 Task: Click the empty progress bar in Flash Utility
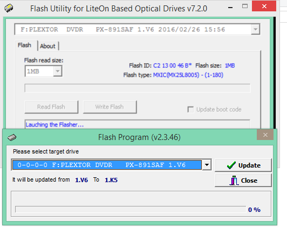click(137, 88)
